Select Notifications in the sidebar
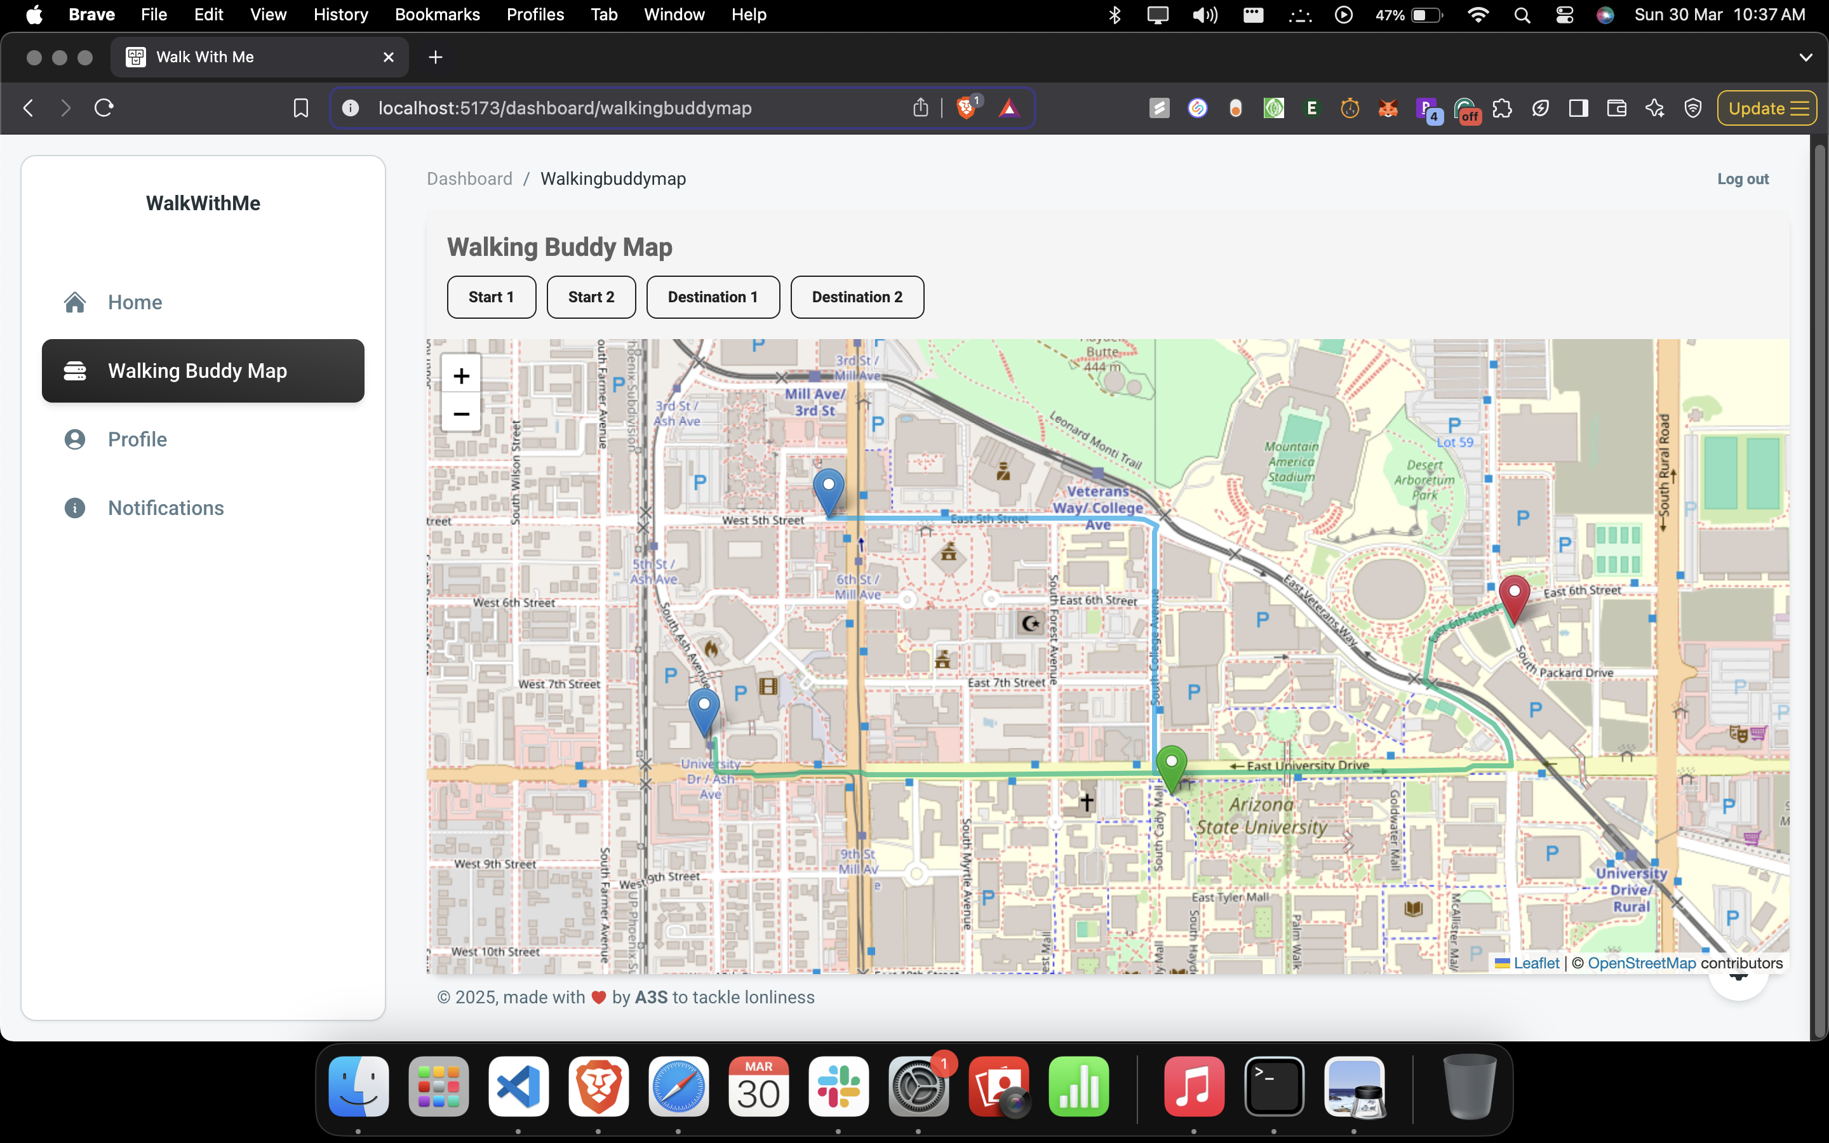1829x1143 pixels. tap(166, 508)
